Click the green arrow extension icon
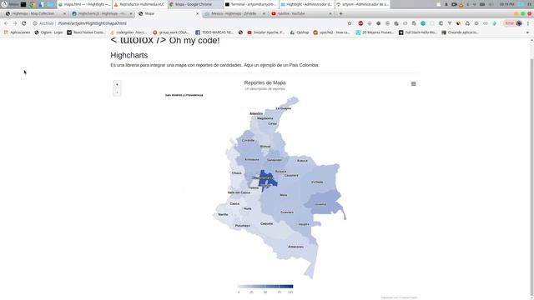The width and height of the screenshot is (534, 300). (x=495, y=23)
